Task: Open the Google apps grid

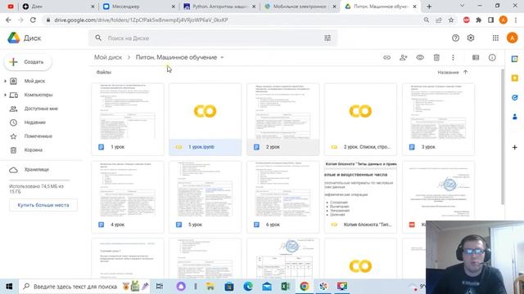Action: pyautogui.click(x=495, y=38)
